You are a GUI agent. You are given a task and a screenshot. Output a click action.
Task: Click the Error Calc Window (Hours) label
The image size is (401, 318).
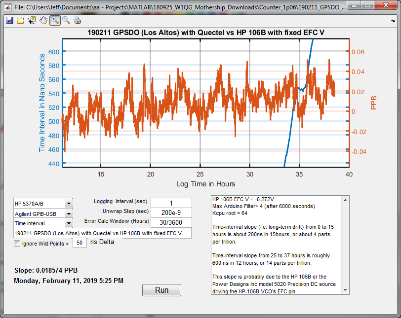point(117,221)
